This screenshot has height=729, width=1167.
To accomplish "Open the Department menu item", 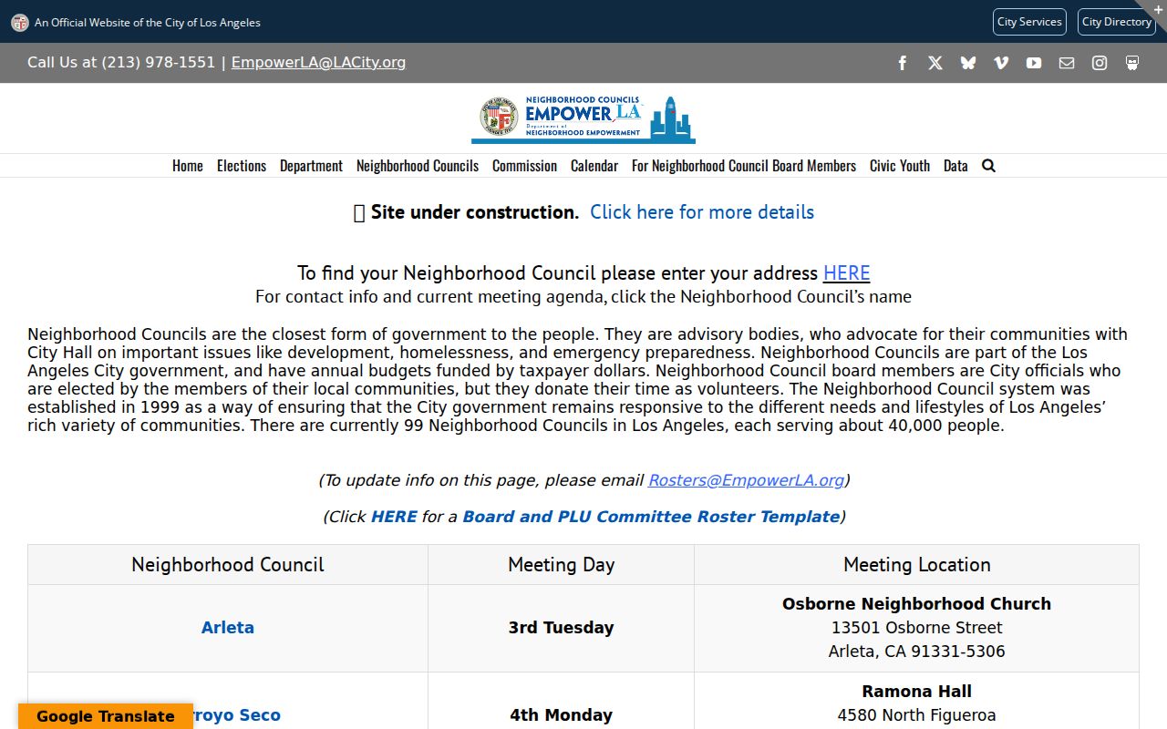I will click(x=311, y=166).
